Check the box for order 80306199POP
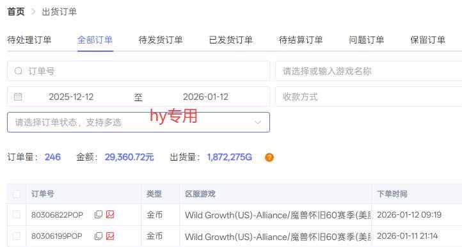Screen dimensions: 462x247 pos(17,236)
